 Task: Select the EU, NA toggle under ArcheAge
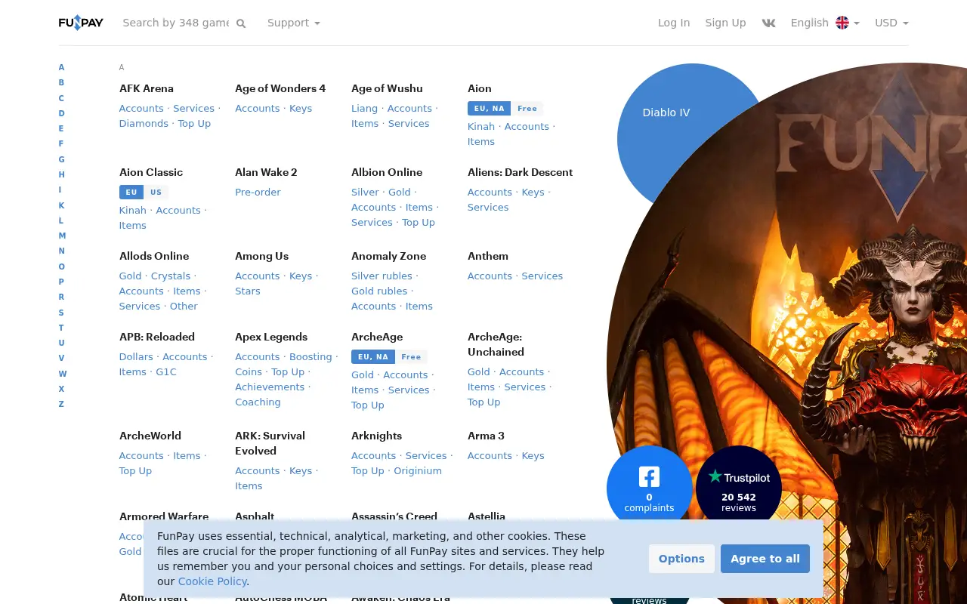tap(373, 357)
